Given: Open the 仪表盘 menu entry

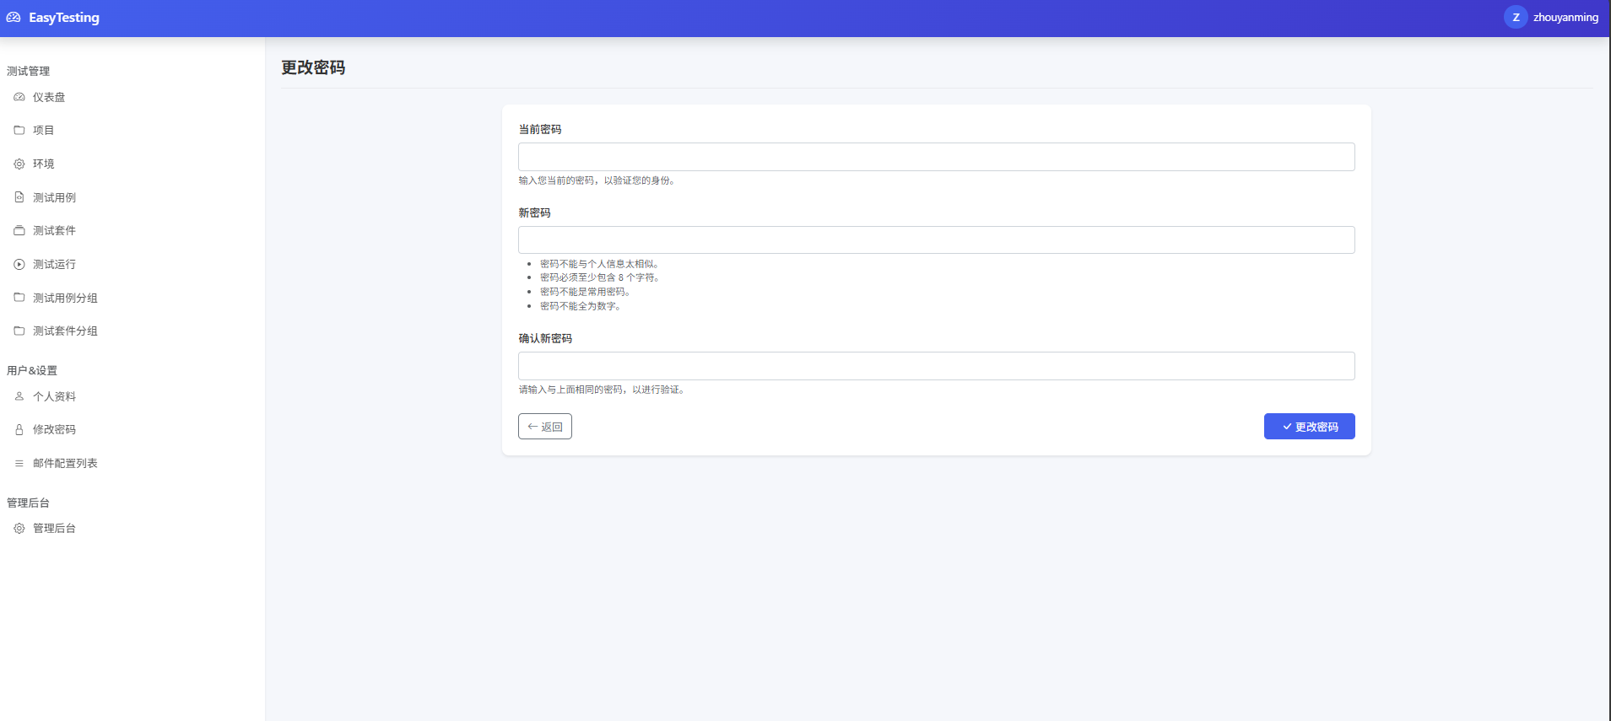Looking at the screenshot, I should 49,97.
